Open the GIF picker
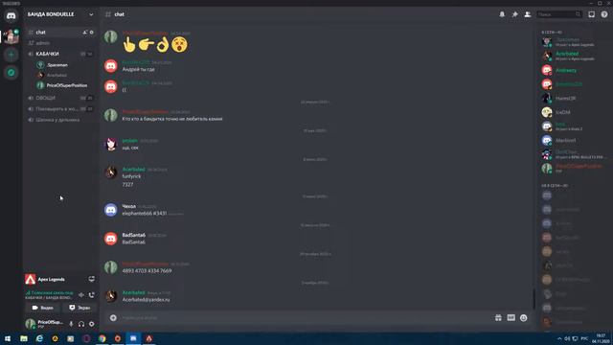 (511, 318)
